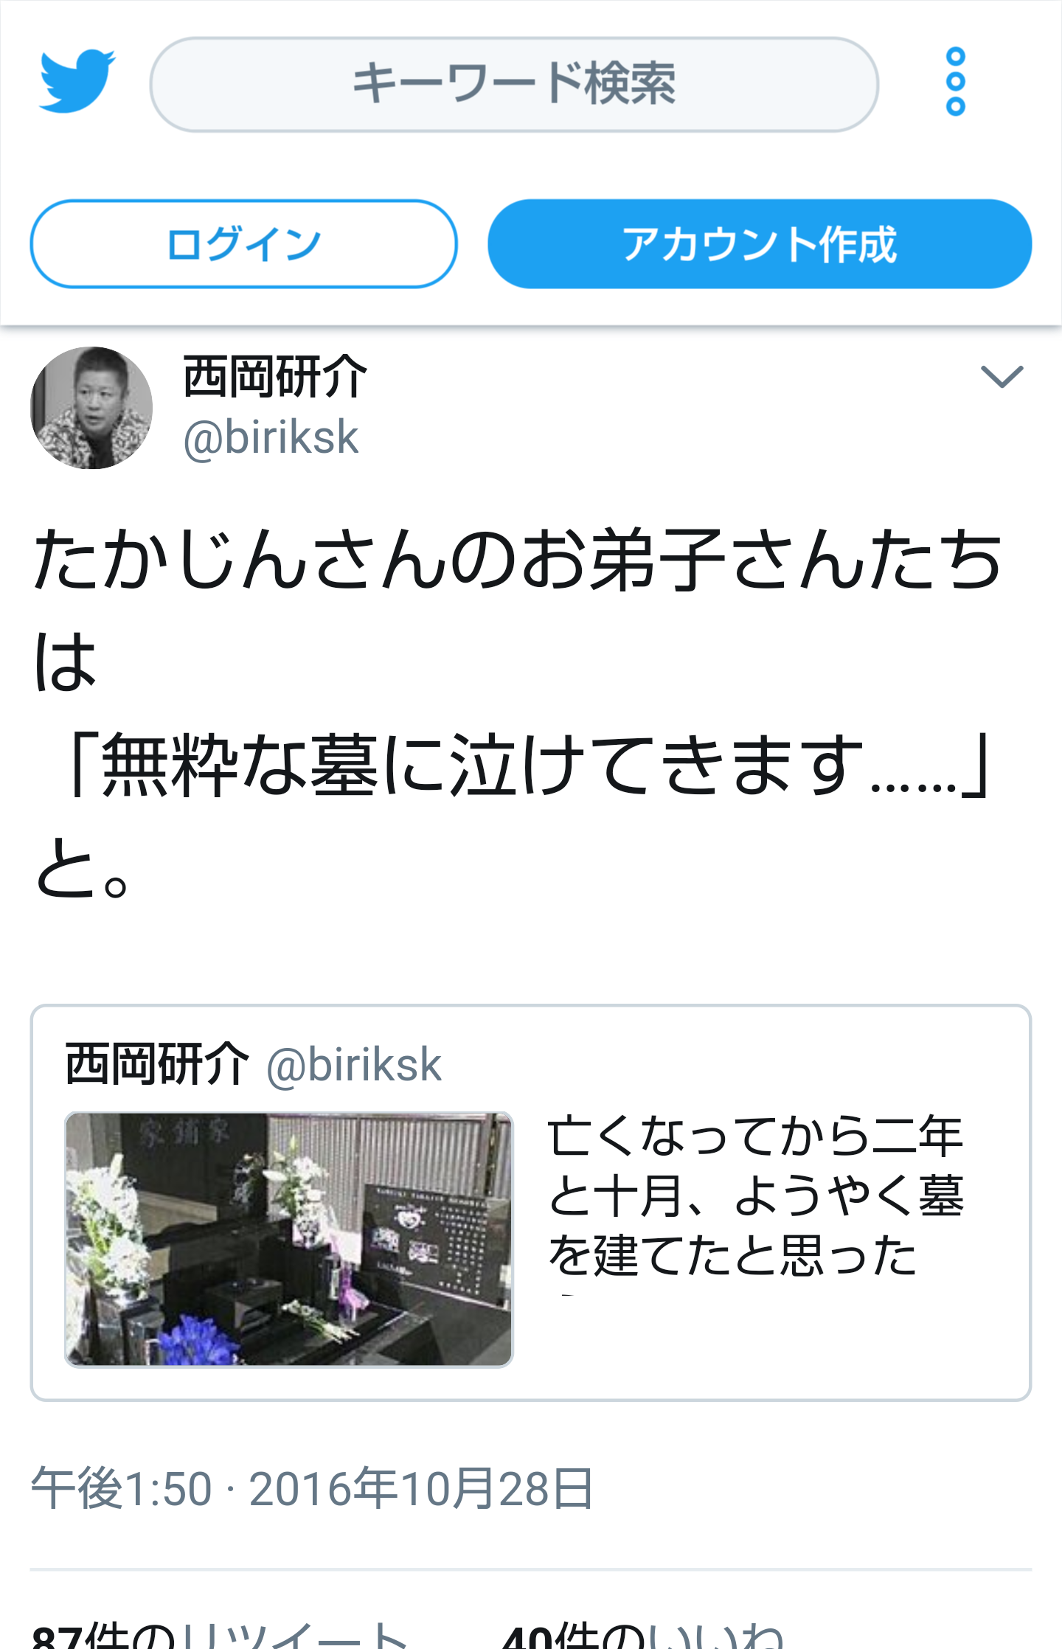This screenshot has width=1062, height=1649.
Task: Expand the tweet options chevron
Action: [x=1002, y=377]
